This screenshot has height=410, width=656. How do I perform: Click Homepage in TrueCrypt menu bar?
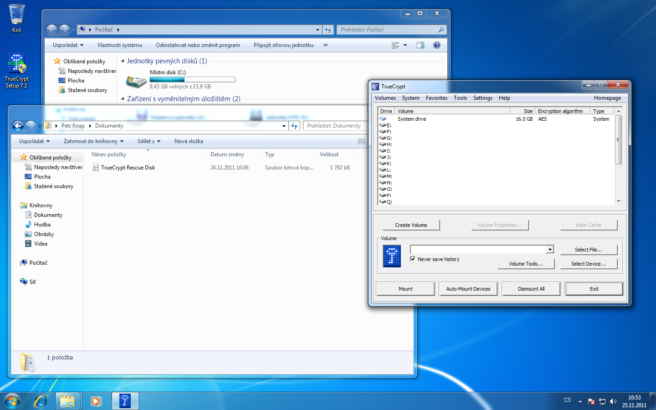click(607, 98)
